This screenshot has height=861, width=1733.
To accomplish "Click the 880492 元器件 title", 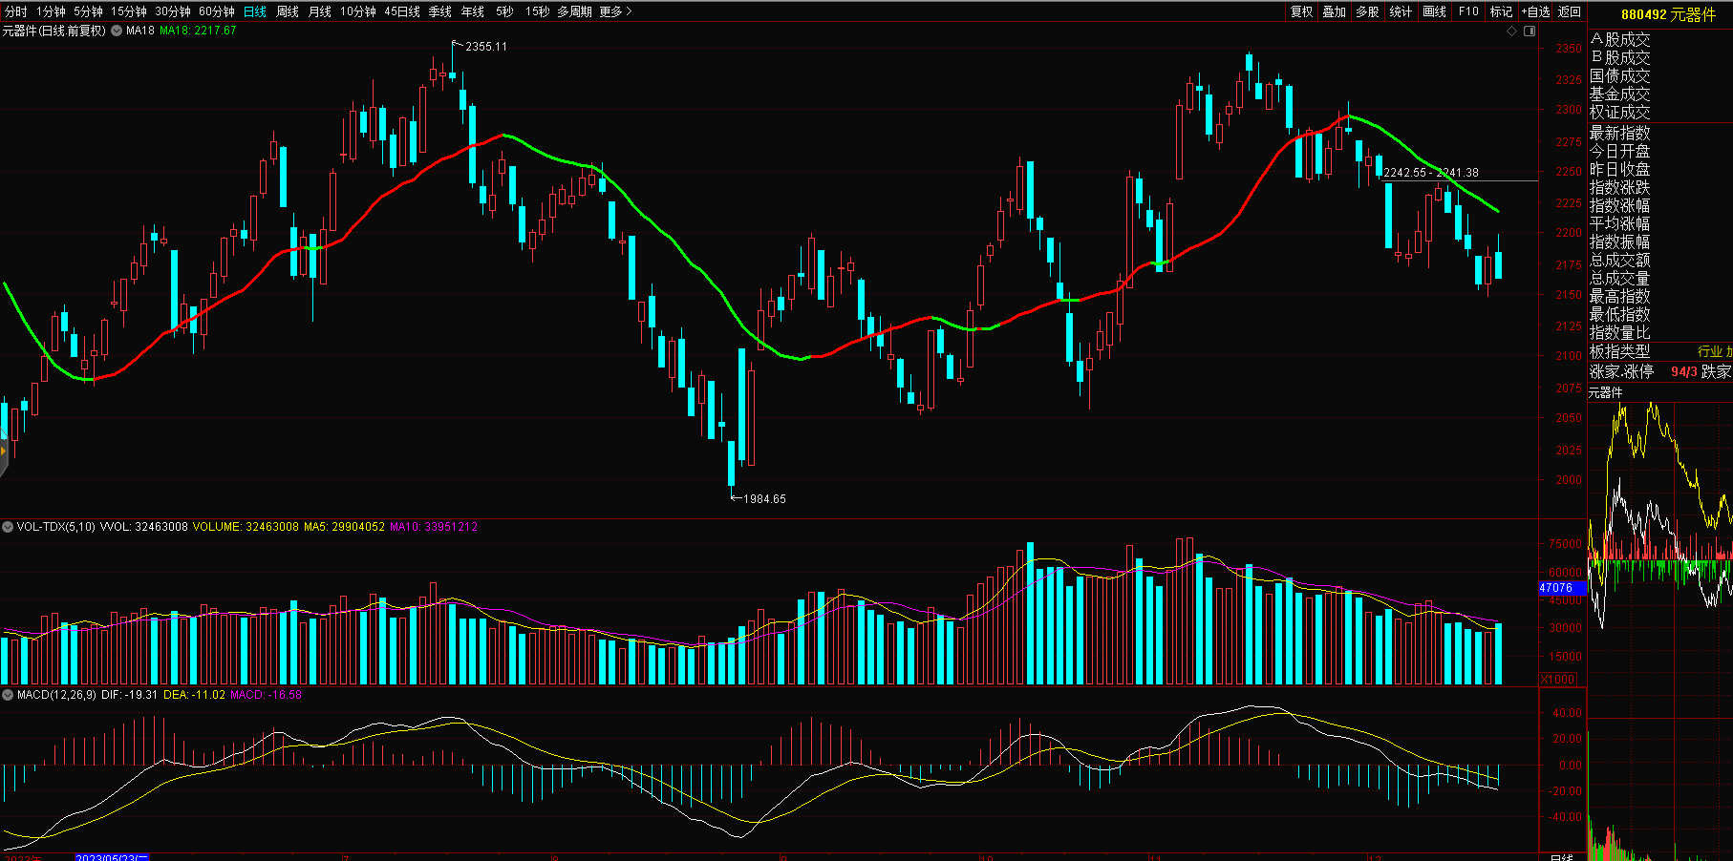I will 1668,14.
